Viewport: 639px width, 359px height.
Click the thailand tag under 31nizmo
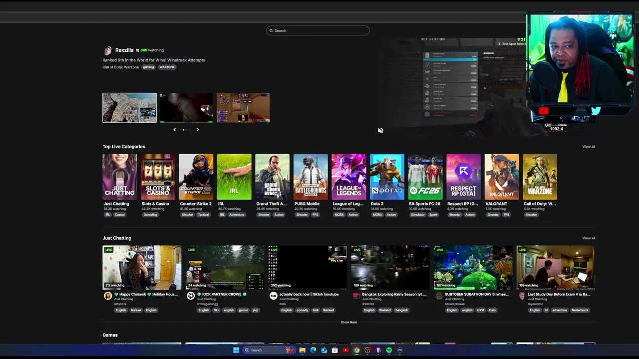(385, 310)
